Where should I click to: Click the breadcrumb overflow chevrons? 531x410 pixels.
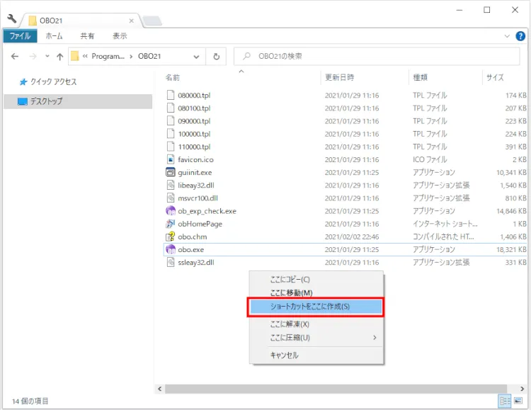[x=86, y=56]
